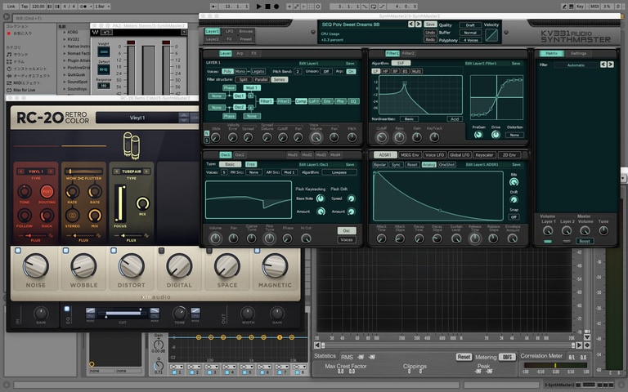This screenshot has width=628, height=392.
Task: Open the Osc2 tab
Action: point(240,155)
